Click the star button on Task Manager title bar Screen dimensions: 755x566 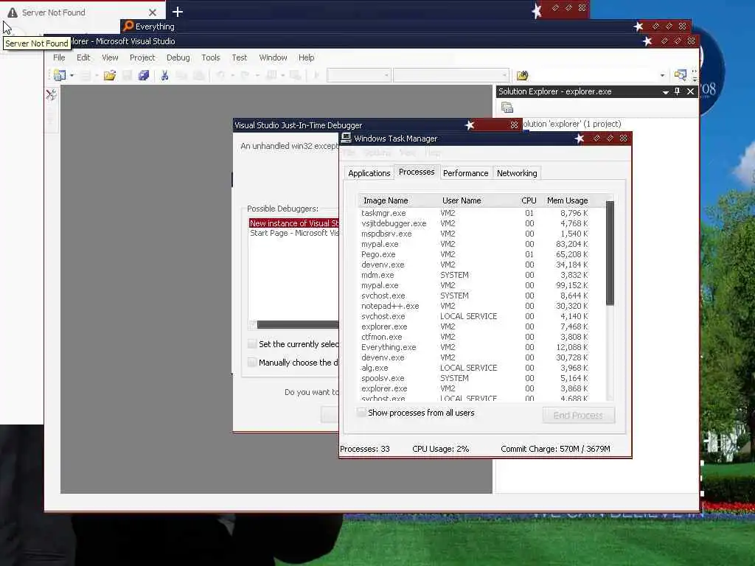[x=580, y=139]
